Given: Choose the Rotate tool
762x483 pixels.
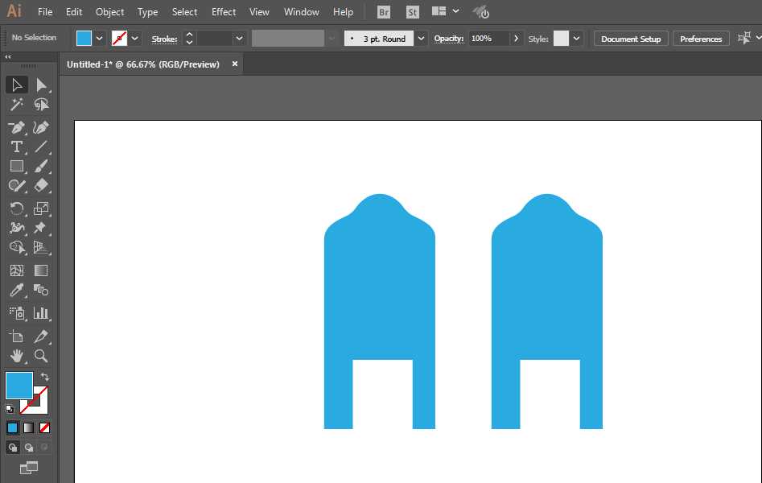Looking at the screenshot, I should pos(16,208).
